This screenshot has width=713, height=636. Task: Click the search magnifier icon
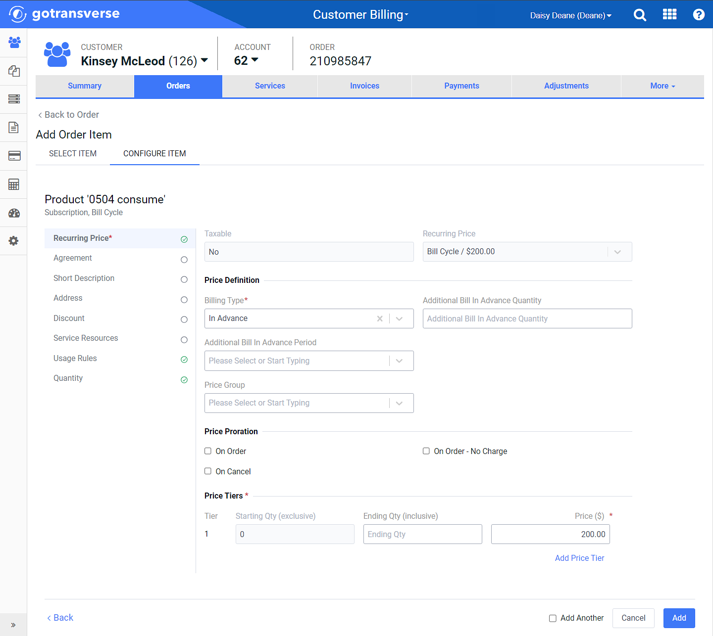pyautogui.click(x=640, y=15)
